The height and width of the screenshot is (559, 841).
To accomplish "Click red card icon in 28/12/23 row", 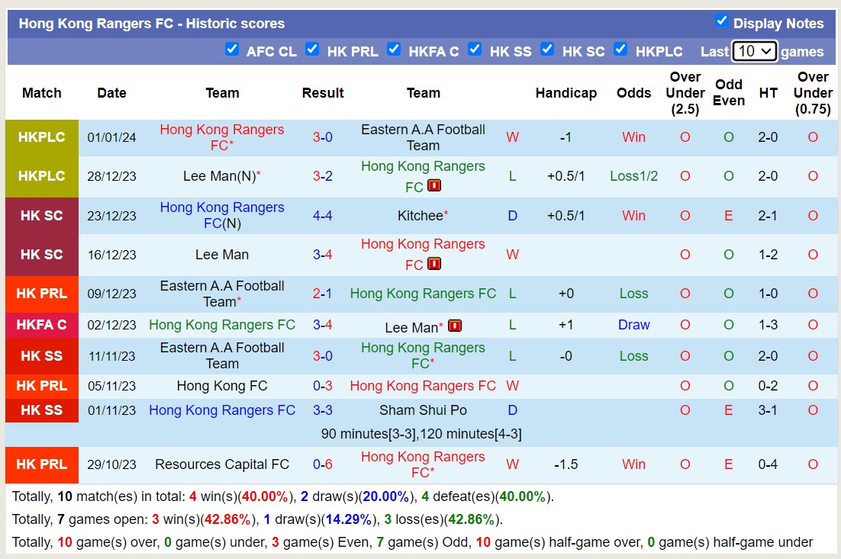I will coord(434,186).
